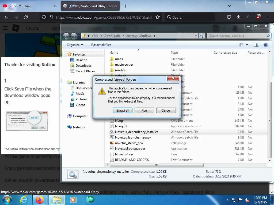This screenshot has width=274, height=205.
Task: Select Network in navigation pane
Action: [79, 127]
